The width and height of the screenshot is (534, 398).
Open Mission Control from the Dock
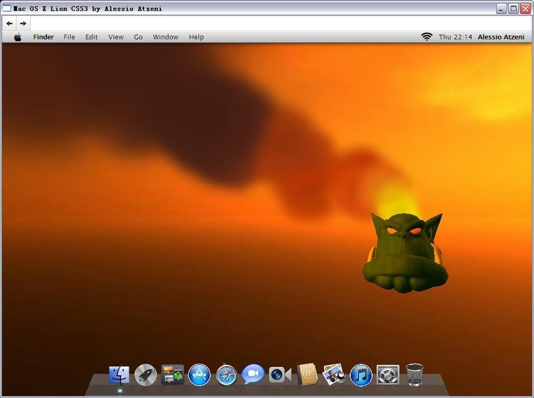[x=172, y=374]
